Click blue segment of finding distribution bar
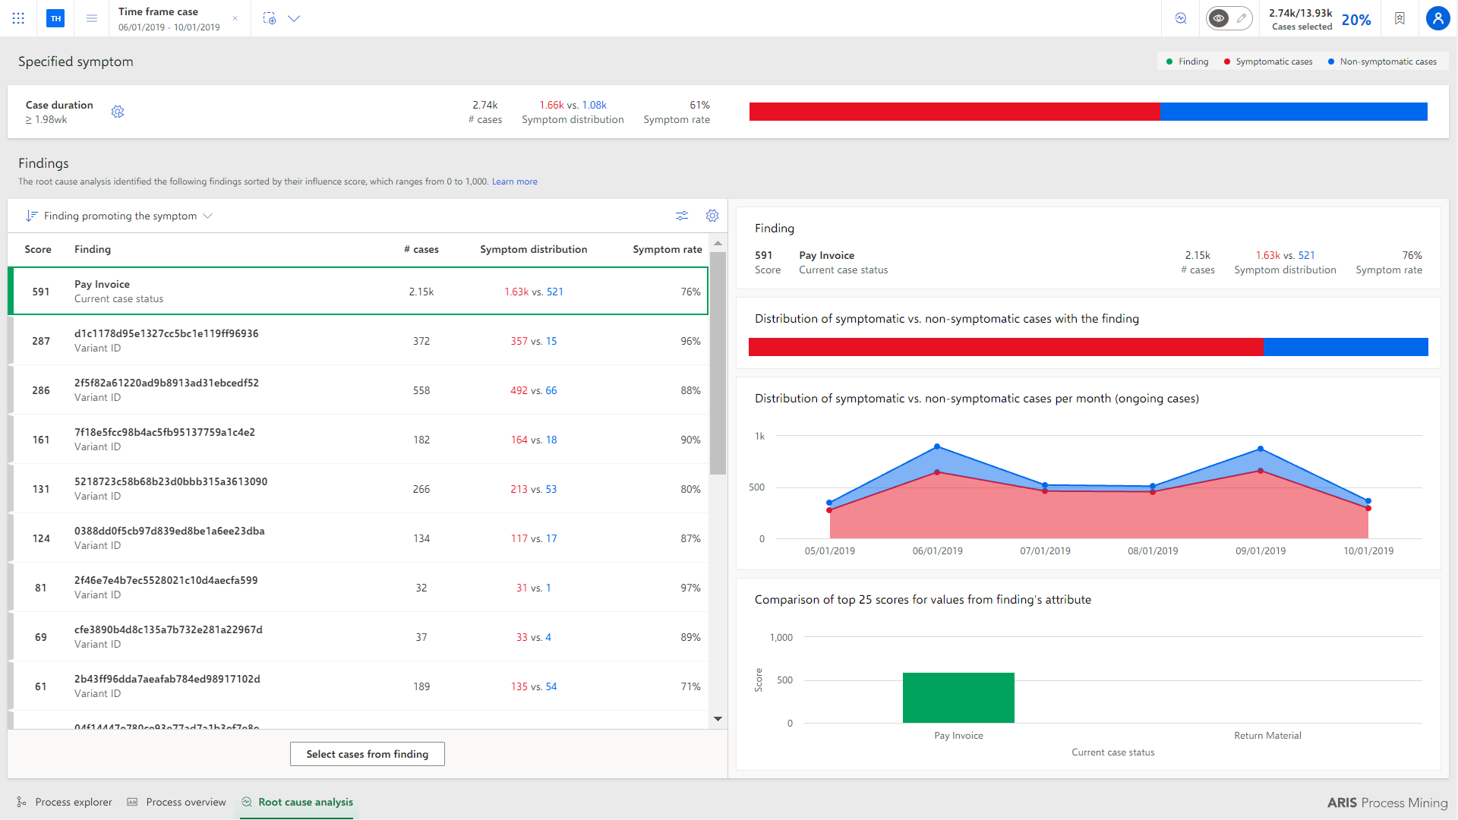This screenshot has height=820, width=1458. coord(1346,347)
